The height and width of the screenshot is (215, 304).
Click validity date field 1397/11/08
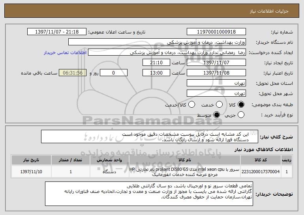[x=216, y=73]
